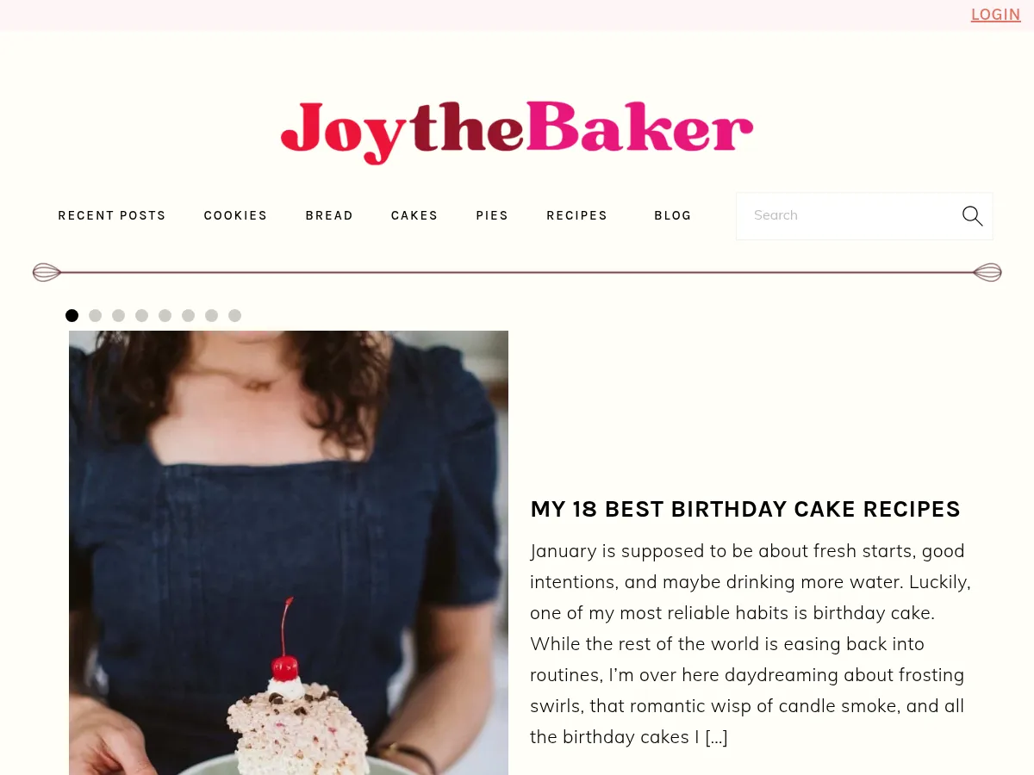1034x775 pixels.
Task: Select the third carousel dot
Action: pos(119,316)
